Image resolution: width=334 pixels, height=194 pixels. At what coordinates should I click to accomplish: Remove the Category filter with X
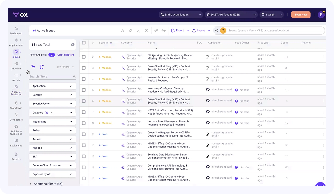click(51, 113)
